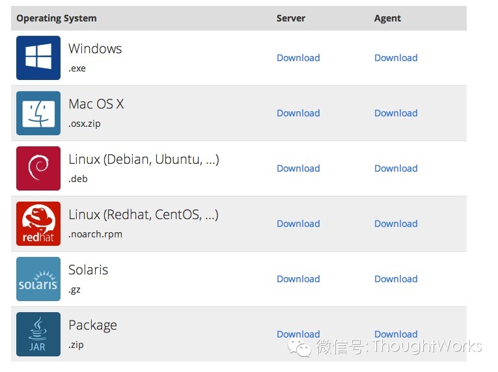This screenshot has height=372, width=498.
Task: Select the 'Windows' title text
Action: coord(95,49)
